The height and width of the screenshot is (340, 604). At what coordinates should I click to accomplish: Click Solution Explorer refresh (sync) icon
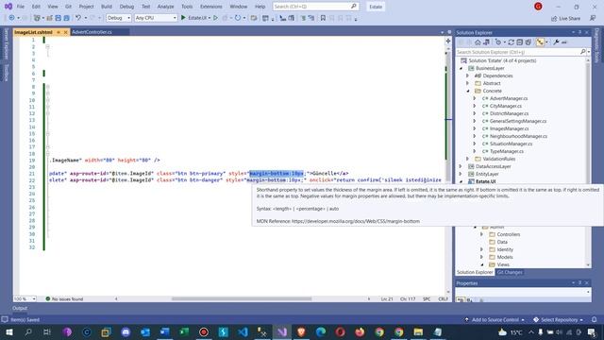click(512, 42)
